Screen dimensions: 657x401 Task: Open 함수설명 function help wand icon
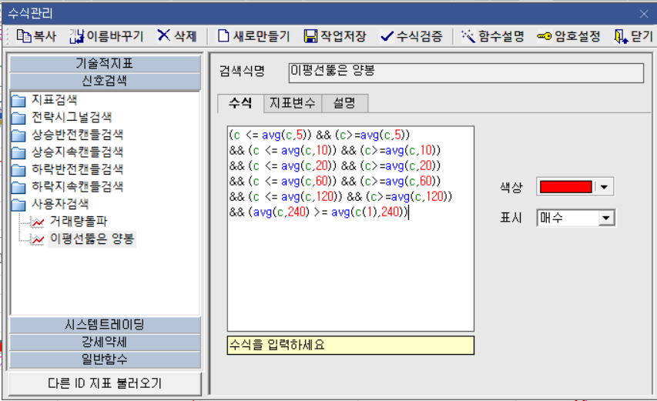(468, 36)
